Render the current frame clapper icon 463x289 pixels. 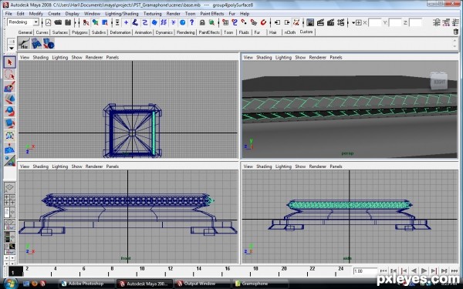pos(320,22)
